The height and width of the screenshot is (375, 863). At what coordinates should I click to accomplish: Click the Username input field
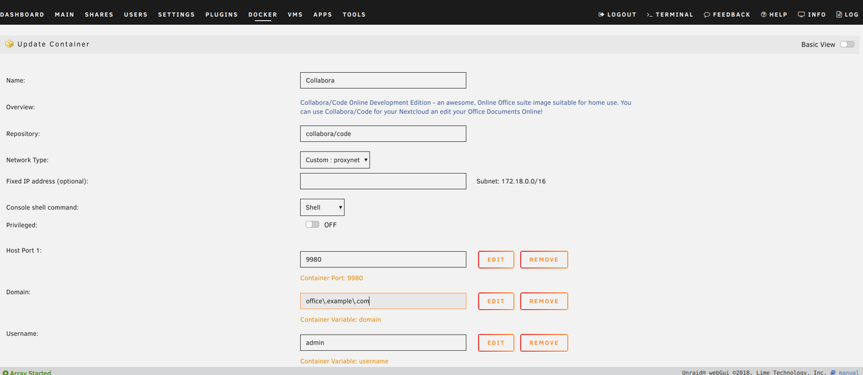pyautogui.click(x=383, y=343)
